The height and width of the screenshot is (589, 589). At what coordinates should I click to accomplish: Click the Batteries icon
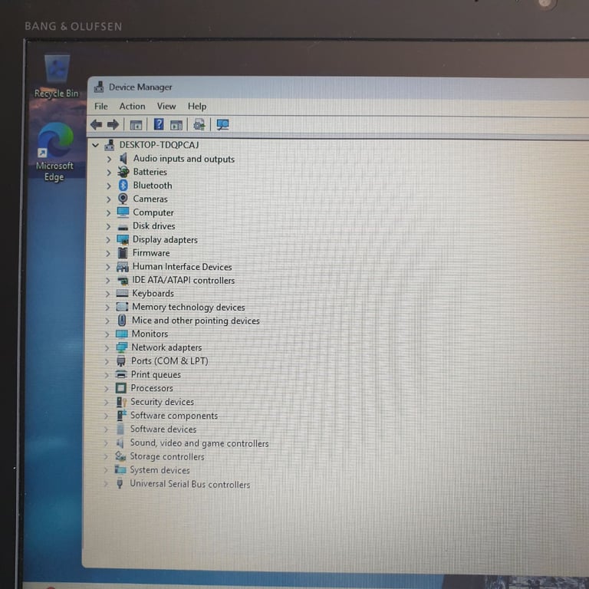[123, 172]
